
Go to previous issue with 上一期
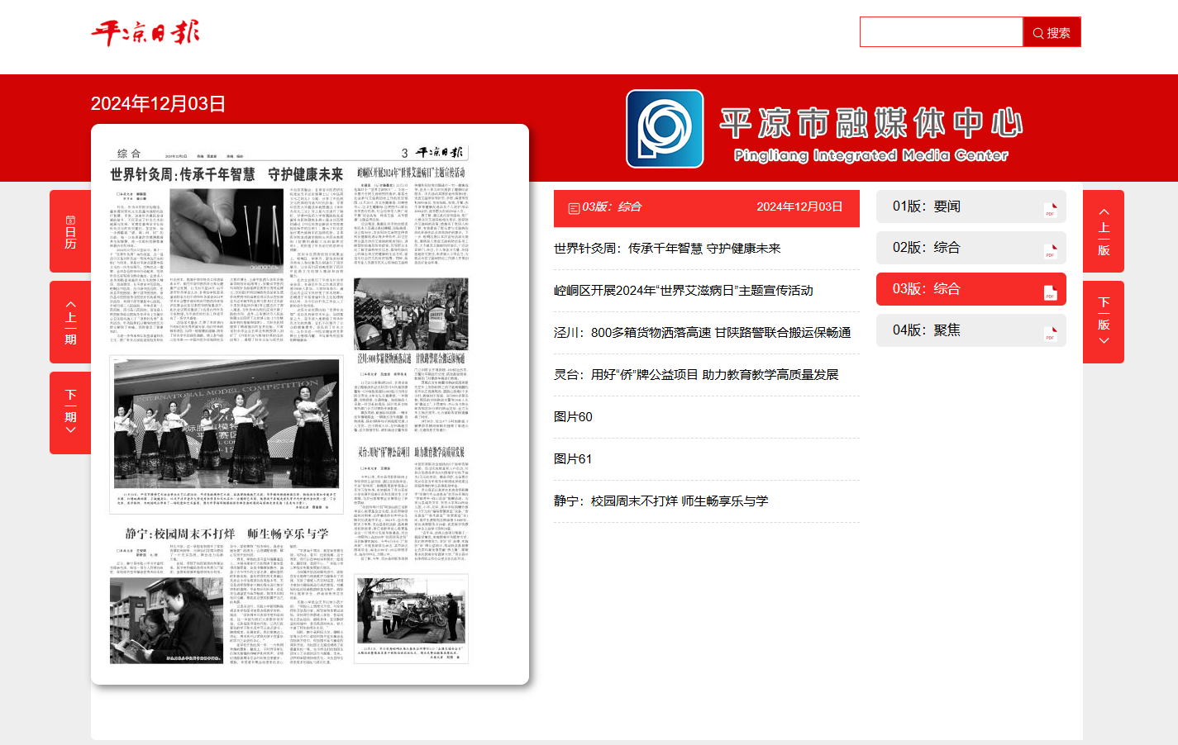pos(70,322)
